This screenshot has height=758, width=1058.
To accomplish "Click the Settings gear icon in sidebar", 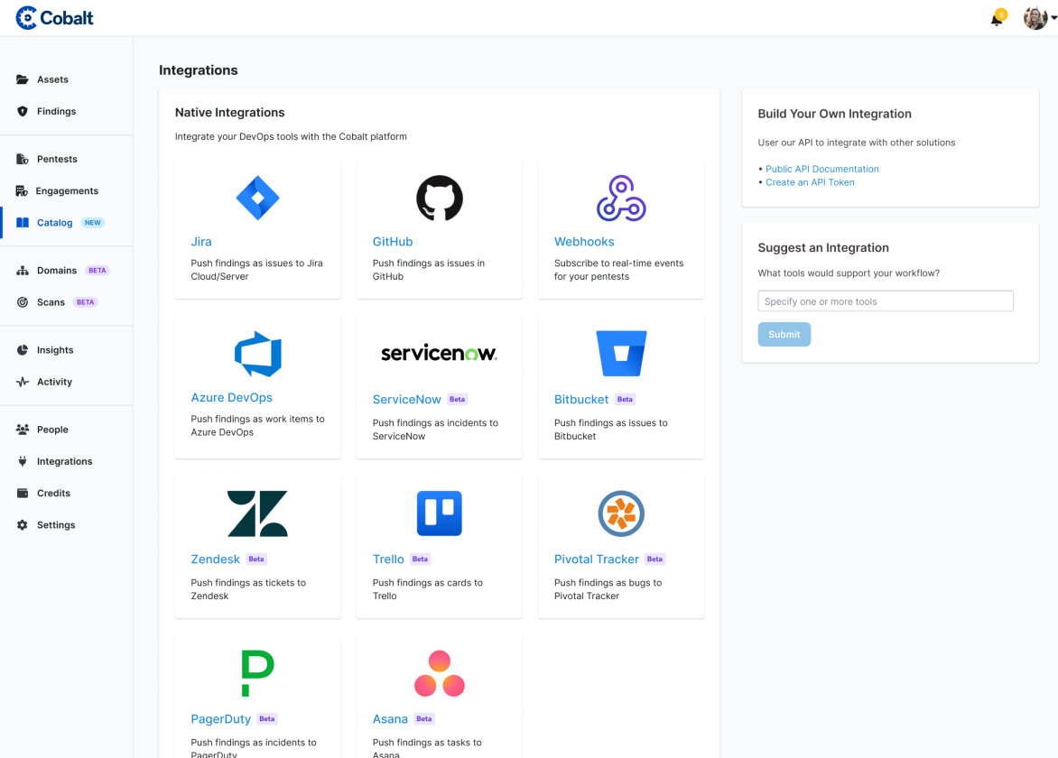I will click(23, 524).
